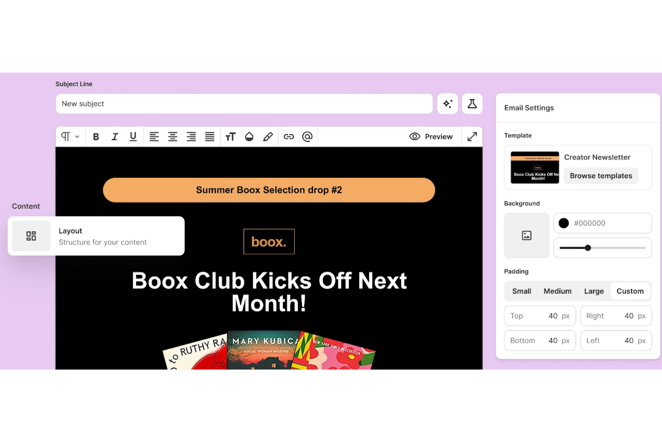Screen dimensions: 662x442
Task: Select the Custom padding option
Action: point(630,291)
